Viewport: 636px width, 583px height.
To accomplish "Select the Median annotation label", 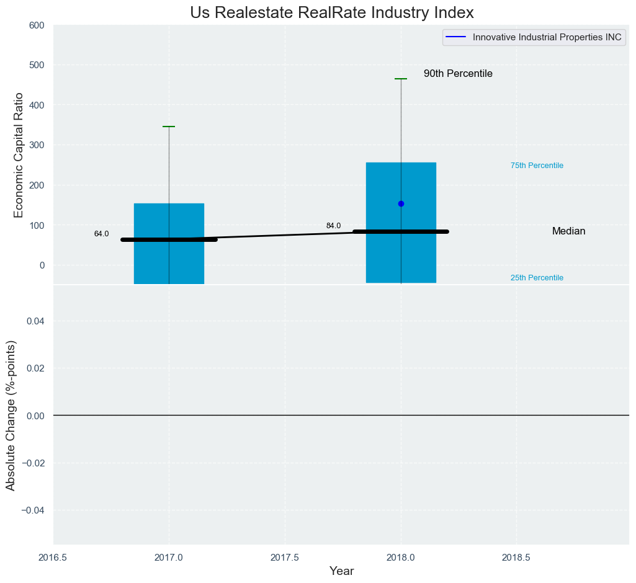I will click(568, 231).
